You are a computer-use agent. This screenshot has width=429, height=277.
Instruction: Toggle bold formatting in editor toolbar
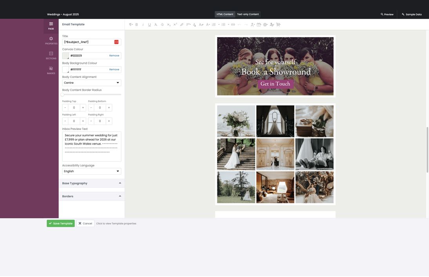(x=137, y=25)
